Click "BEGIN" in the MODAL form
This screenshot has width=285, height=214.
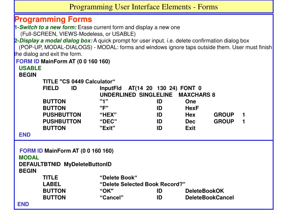tap(28, 171)
